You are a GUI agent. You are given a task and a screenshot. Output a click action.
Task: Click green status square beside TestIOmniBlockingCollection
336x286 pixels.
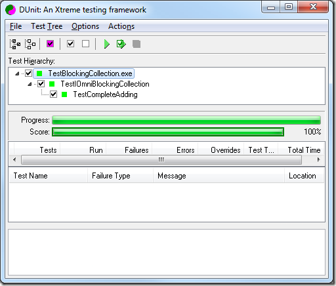coord(52,84)
